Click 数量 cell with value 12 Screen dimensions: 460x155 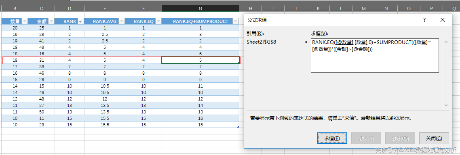(15, 99)
